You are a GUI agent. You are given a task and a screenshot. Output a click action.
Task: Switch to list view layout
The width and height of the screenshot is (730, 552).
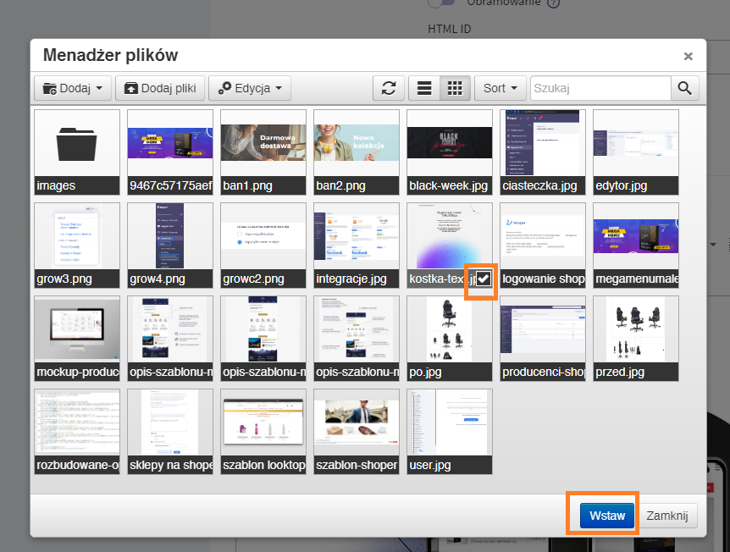coord(423,88)
